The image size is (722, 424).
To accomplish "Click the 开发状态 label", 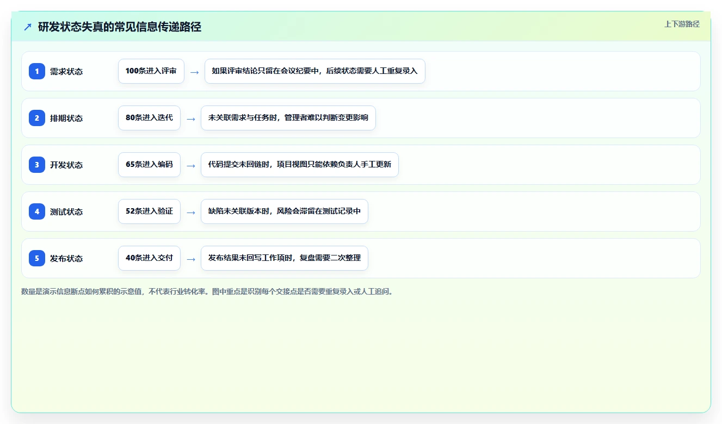I will pyautogui.click(x=66, y=165).
